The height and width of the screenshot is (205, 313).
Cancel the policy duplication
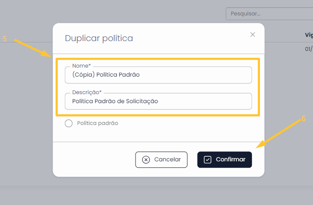pos(161,160)
